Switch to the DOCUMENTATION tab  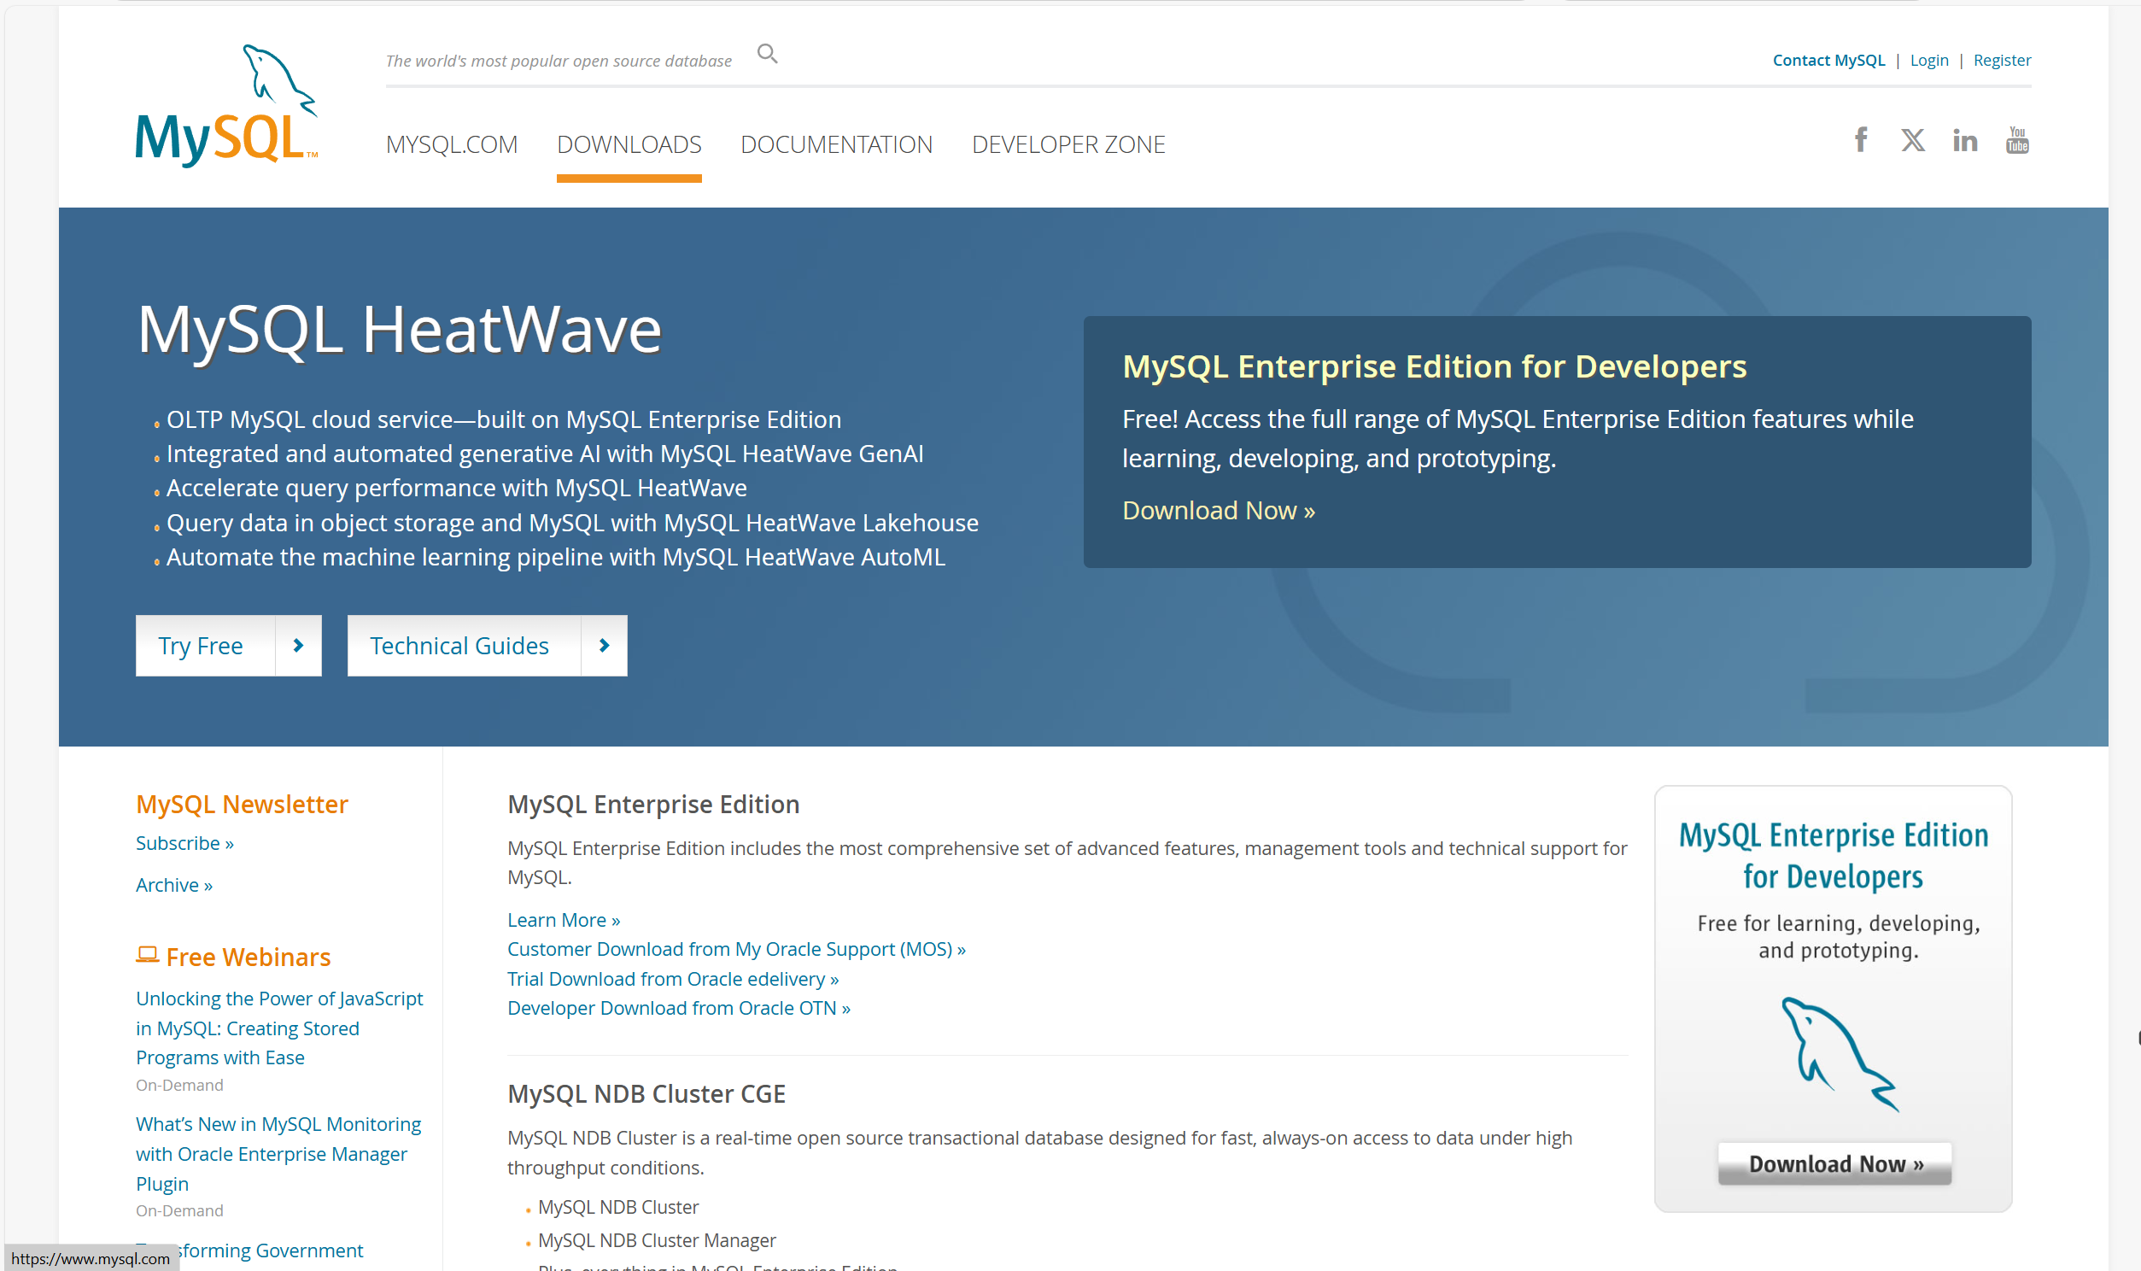(x=835, y=143)
